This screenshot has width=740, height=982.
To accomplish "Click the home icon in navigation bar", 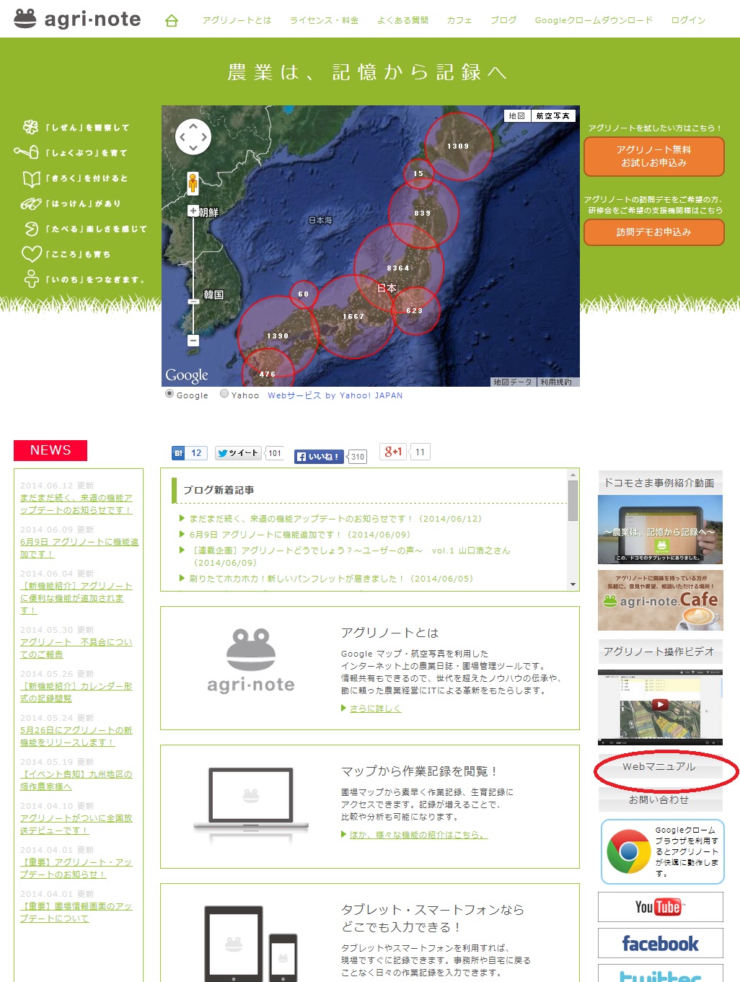I will 172,21.
